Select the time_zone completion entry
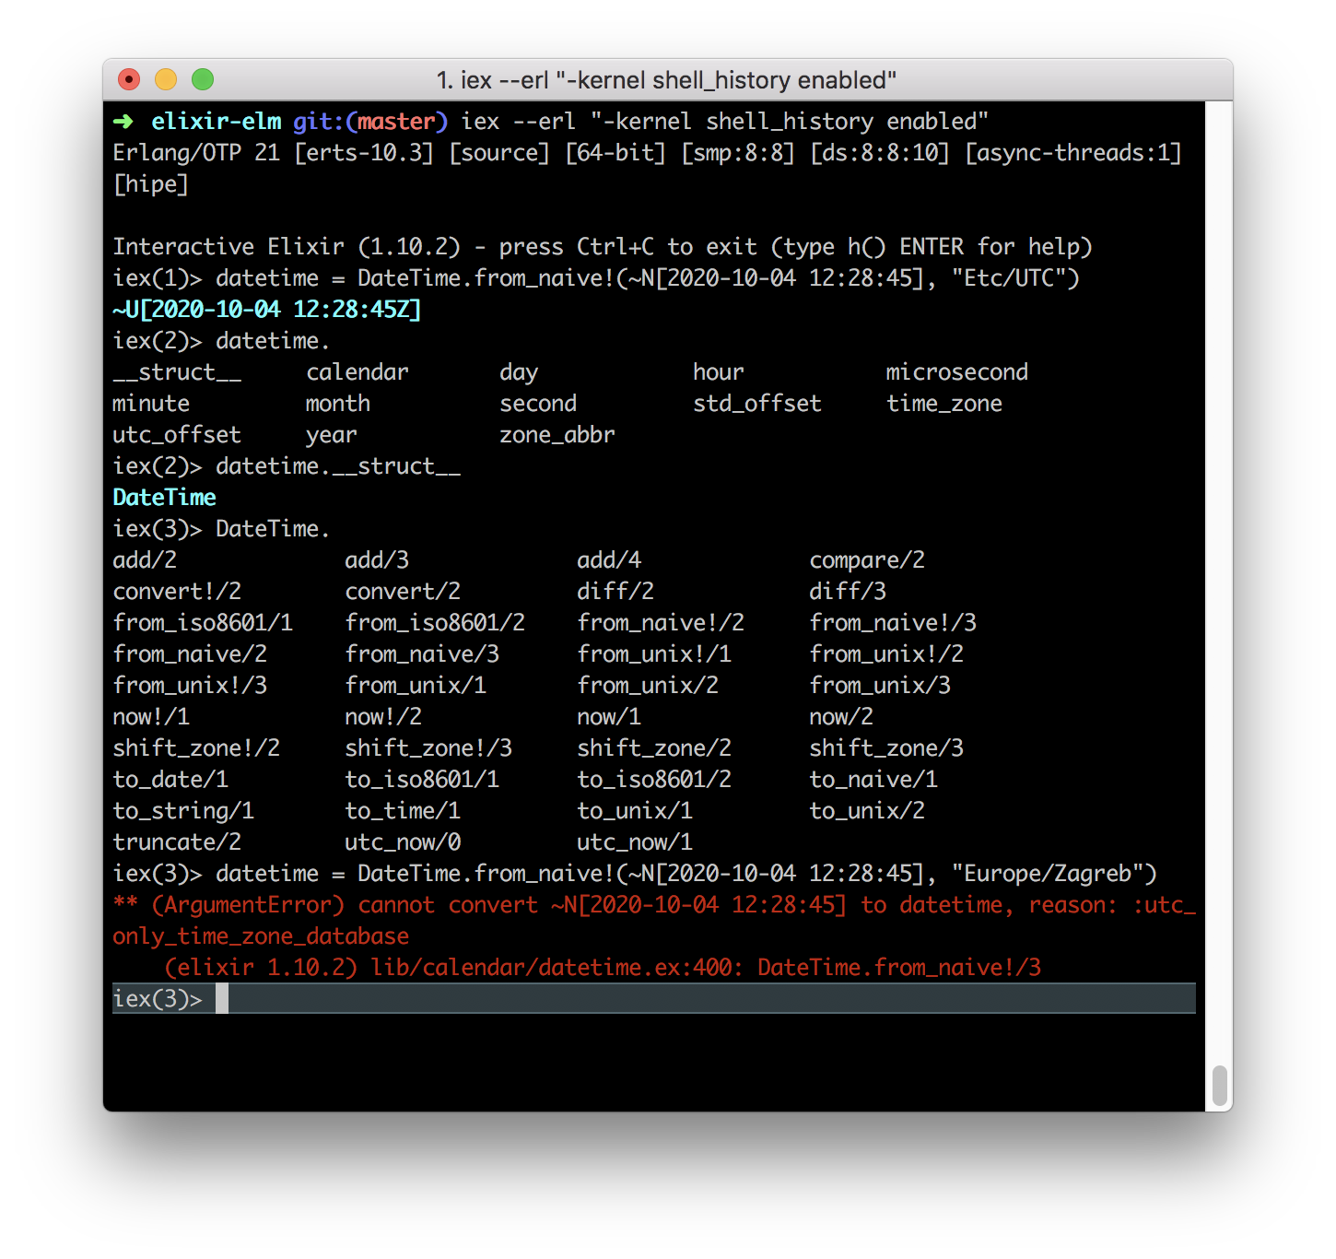Viewport: 1336px width, 1259px height. (943, 404)
